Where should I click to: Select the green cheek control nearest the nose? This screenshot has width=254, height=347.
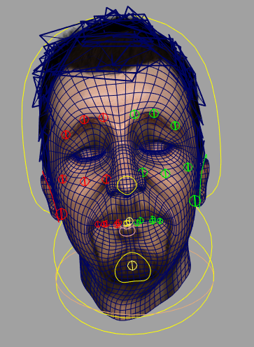point(143,172)
